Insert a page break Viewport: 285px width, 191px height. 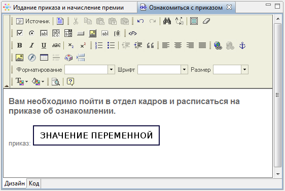tap(81, 58)
